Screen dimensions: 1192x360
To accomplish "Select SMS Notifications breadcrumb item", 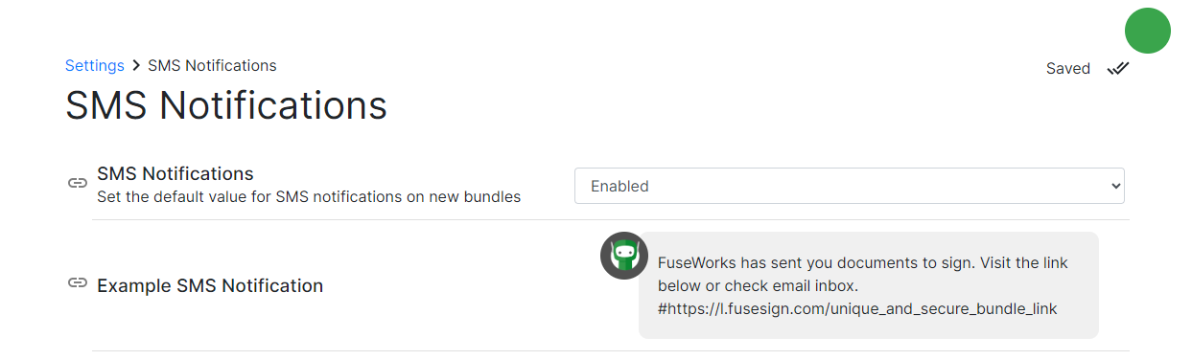I will coord(212,66).
